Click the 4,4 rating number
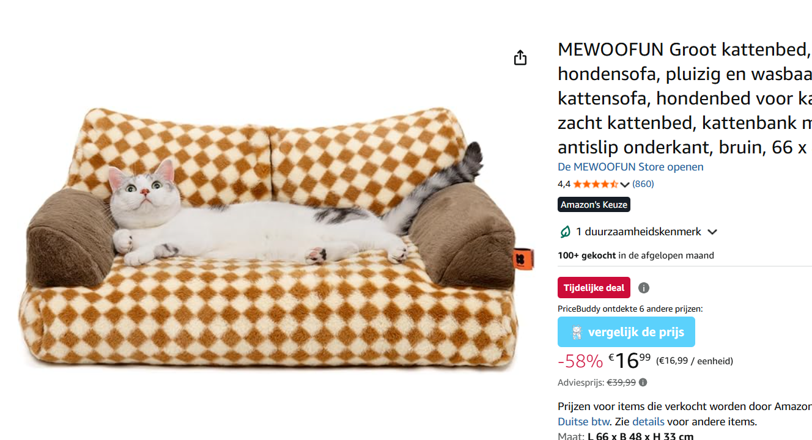 pyautogui.click(x=564, y=184)
